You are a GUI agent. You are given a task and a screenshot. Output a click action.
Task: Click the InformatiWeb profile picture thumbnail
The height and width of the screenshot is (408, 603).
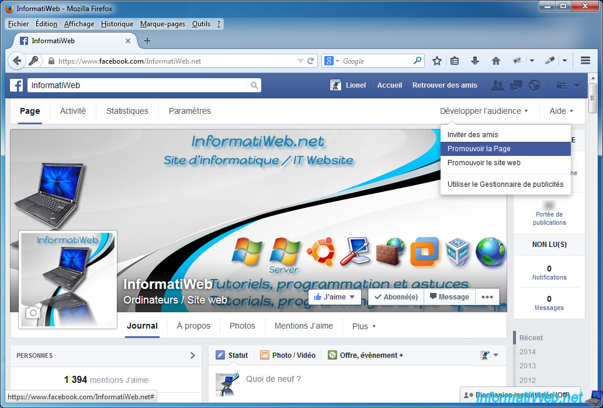click(x=68, y=280)
